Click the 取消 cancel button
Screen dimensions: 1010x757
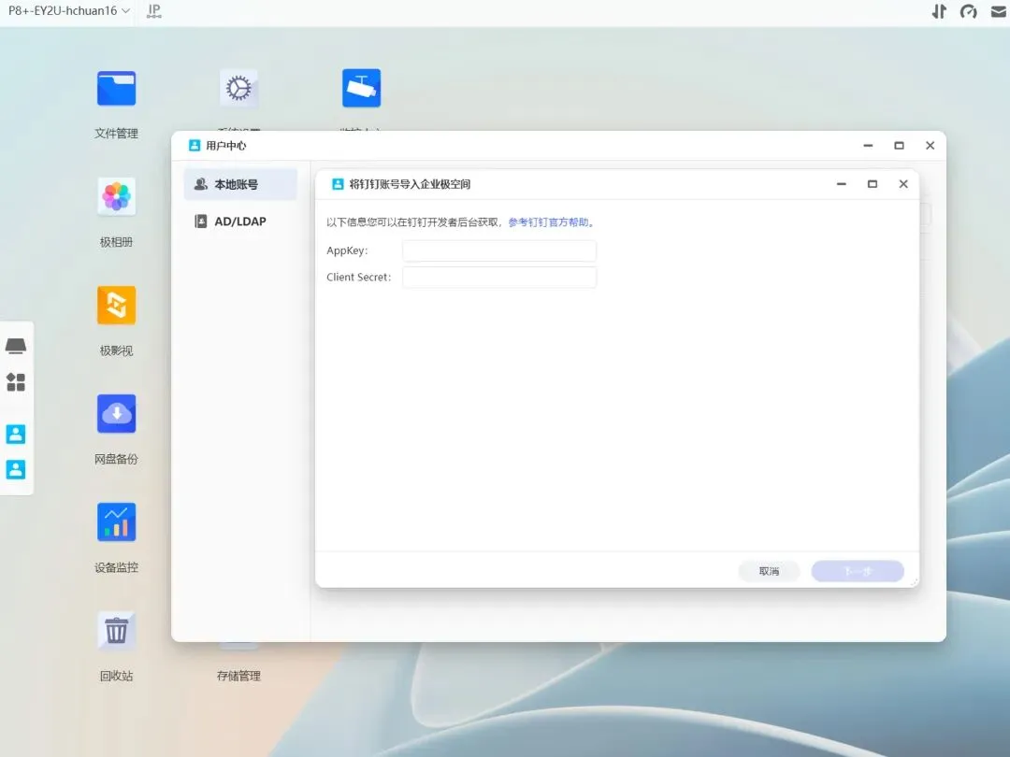pyautogui.click(x=769, y=571)
